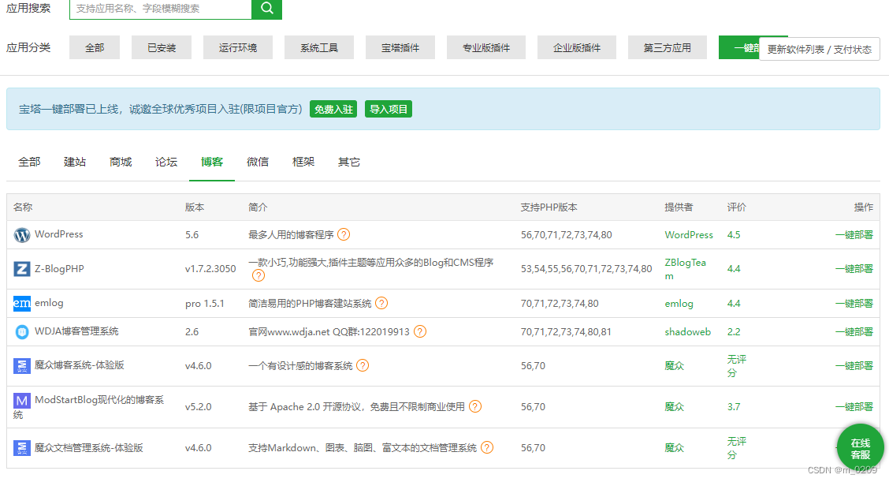Click the 3.7 rating for ModStartBlog

pyautogui.click(x=734, y=406)
